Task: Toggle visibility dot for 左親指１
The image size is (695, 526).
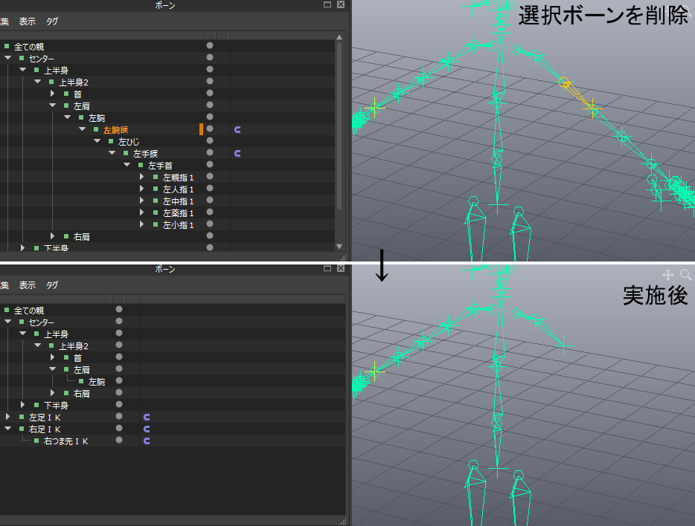Action: tap(210, 177)
